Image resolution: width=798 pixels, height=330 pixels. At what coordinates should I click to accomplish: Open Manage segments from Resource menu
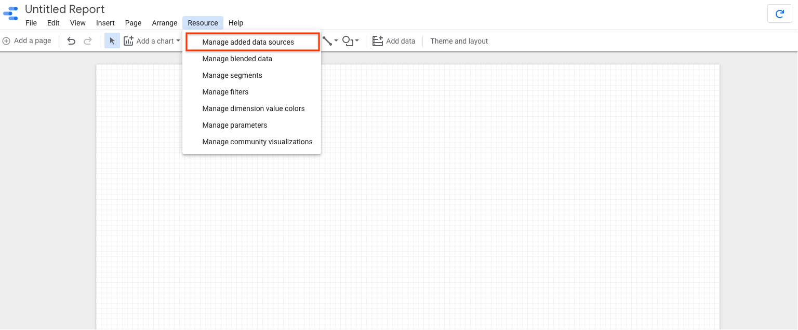(232, 75)
